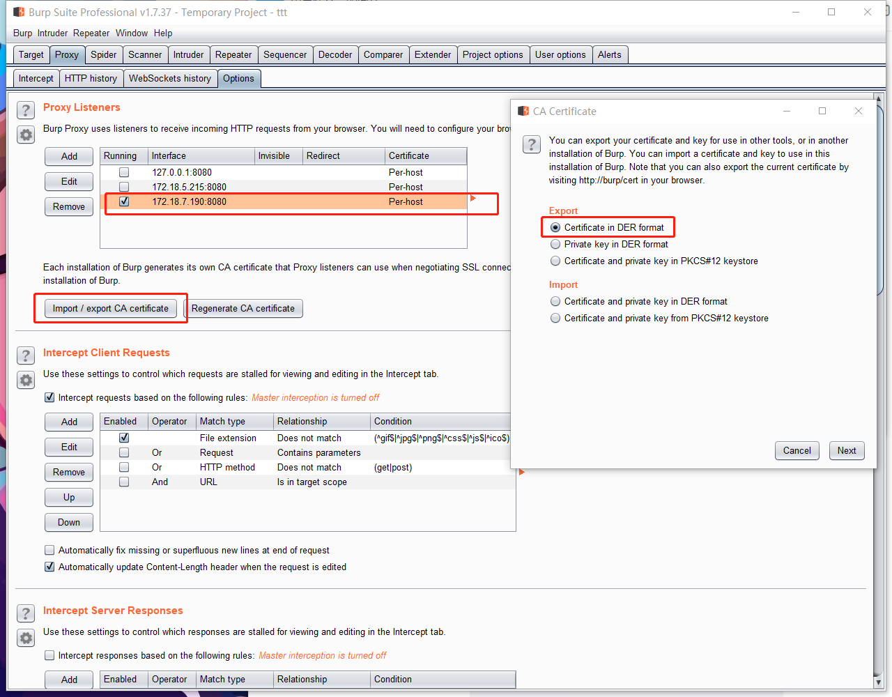
Task: Open the Burp menu
Action: click(22, 33)
